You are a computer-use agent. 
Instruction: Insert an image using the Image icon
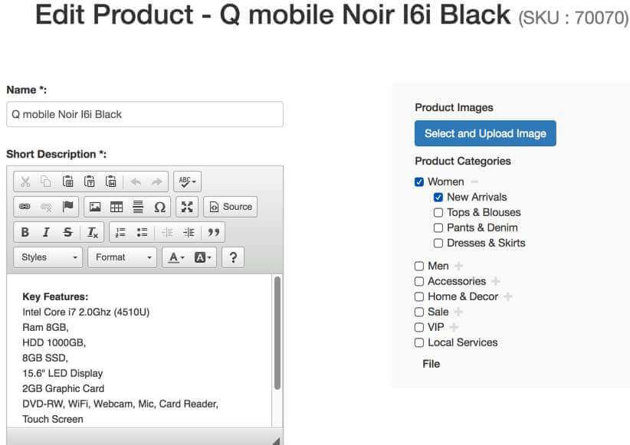point(95,207)
